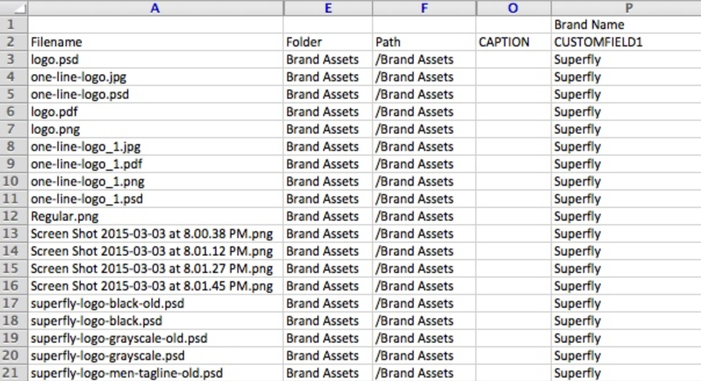Viewport: 701px width, 381px height.
Task: Click /Brand Assets path in row 5
Action: pyautogui.click(x=424, y=94)
